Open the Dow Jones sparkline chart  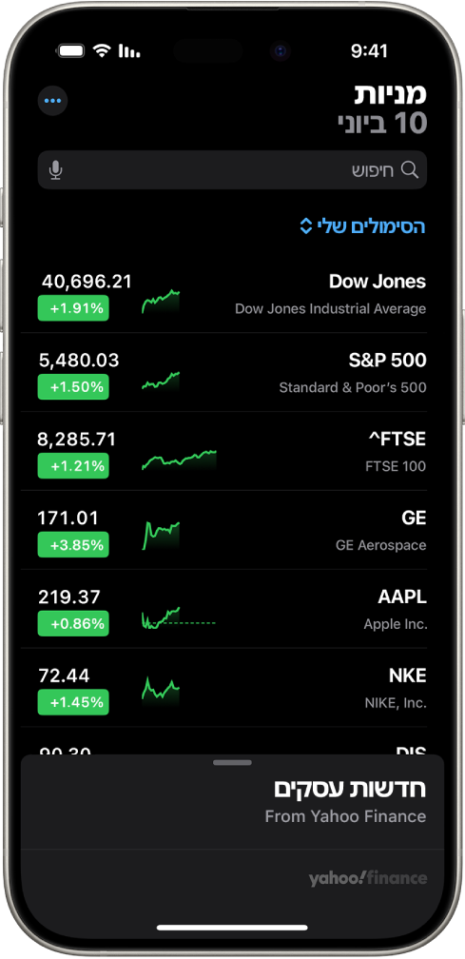(161, 303)
